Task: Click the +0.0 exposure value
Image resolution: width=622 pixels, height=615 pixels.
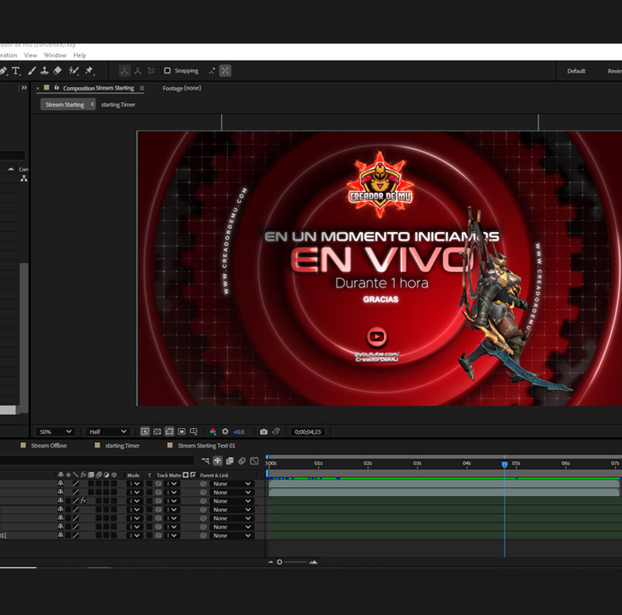Action: 239,432
